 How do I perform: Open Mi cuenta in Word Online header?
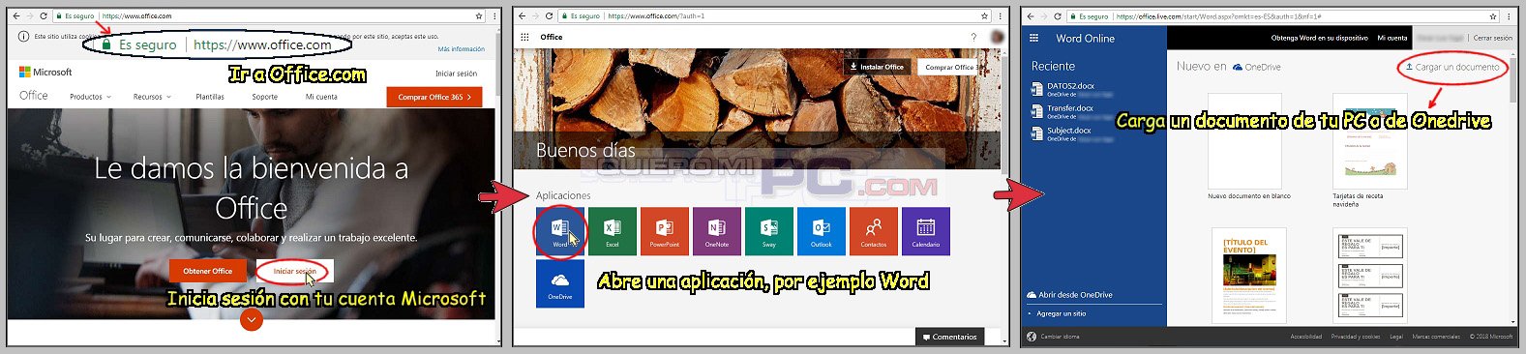pos(1392,38)
